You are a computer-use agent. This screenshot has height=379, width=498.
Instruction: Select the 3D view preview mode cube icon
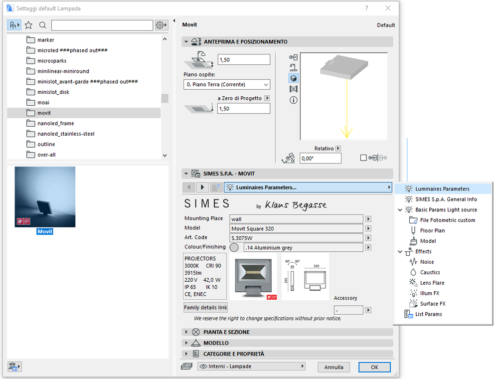tap(293, 78)
